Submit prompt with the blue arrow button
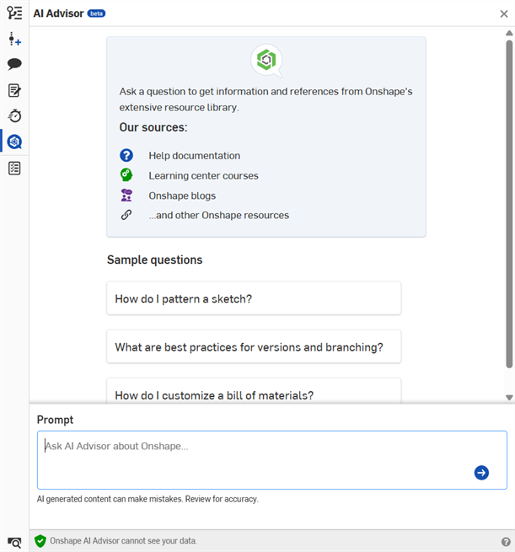The image size is (515, 552). 481,473
